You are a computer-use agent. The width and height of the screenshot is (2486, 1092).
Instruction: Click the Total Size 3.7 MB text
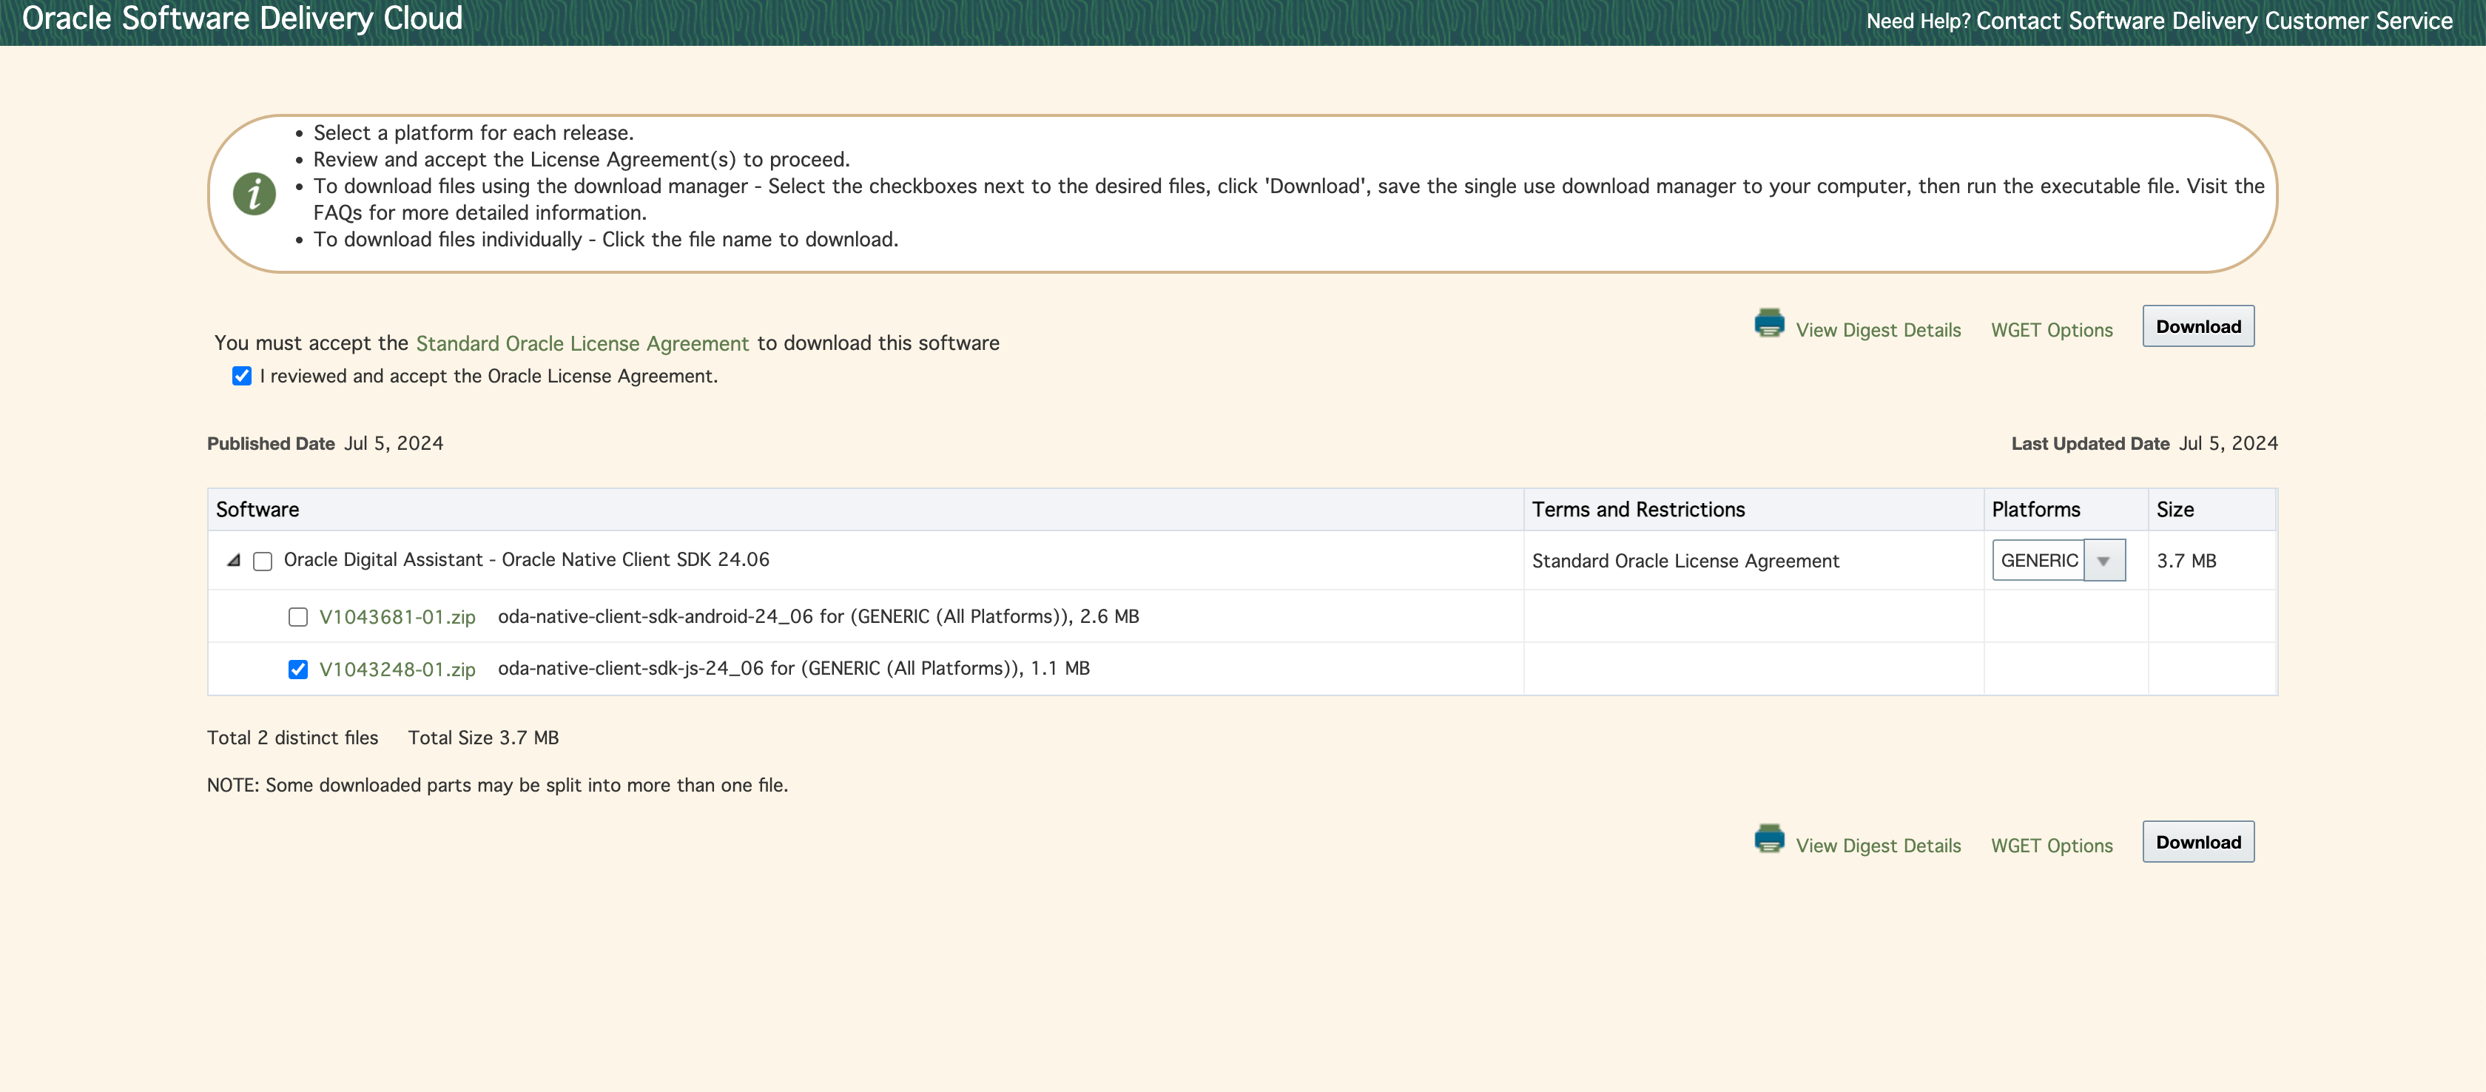[483, 738]
